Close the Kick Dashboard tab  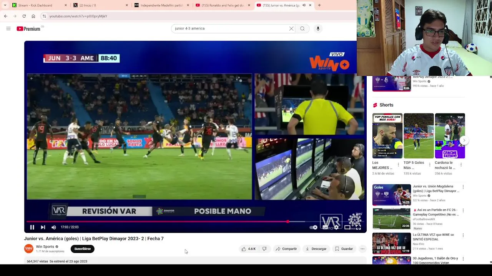click(x=66, y=5)
